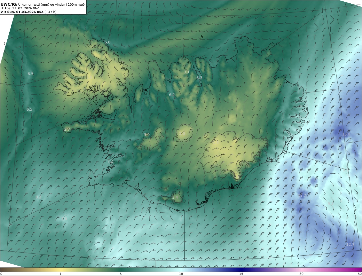This screenshot has height=276, width=362.
Task: Click the '(+47 h)' forecast offset text
Action: [x=50, y=12]
